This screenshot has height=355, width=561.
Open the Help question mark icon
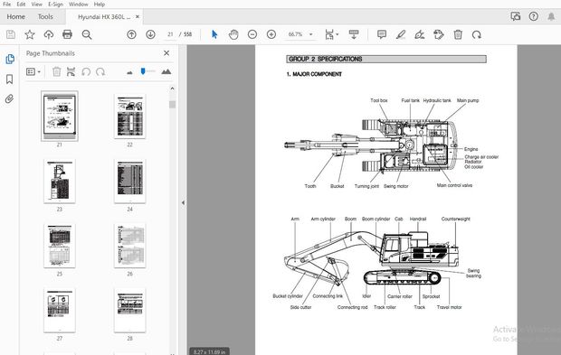point(534,16)
